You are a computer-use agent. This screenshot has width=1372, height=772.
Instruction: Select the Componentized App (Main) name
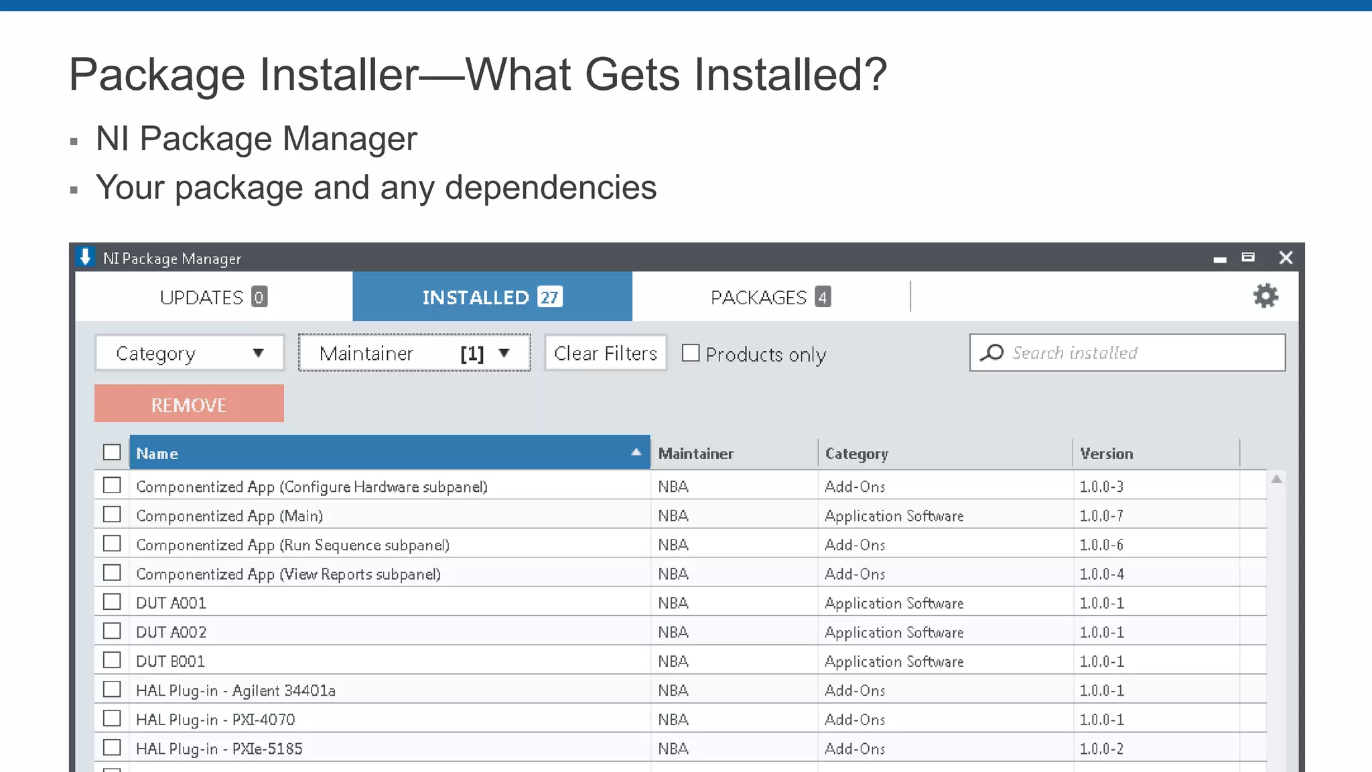(229, 515)
